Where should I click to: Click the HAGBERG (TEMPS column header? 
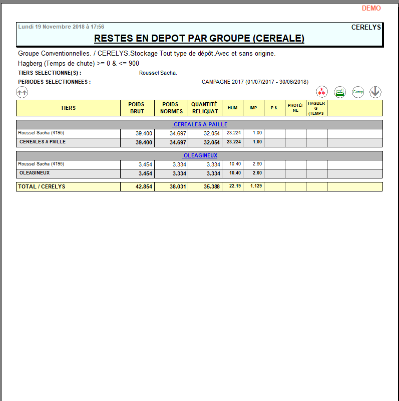pos(316,108)
